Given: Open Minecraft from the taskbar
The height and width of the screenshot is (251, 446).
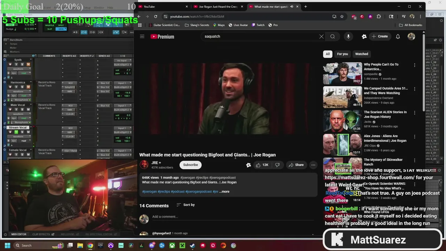Looking at the screenshot, I should (x=182, y=245).
